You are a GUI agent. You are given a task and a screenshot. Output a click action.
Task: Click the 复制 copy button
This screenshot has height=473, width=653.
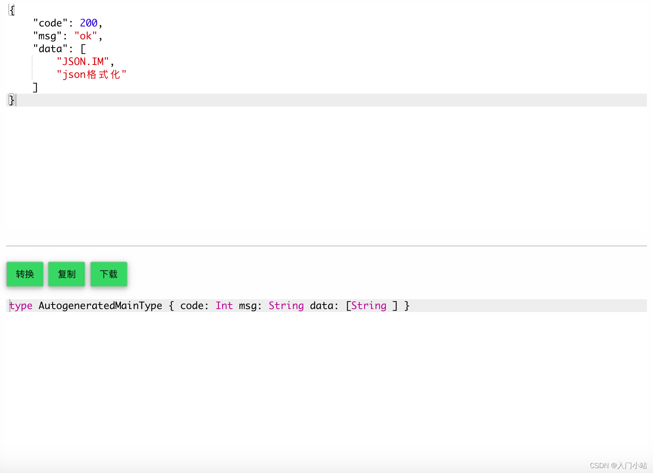(67, 274)
